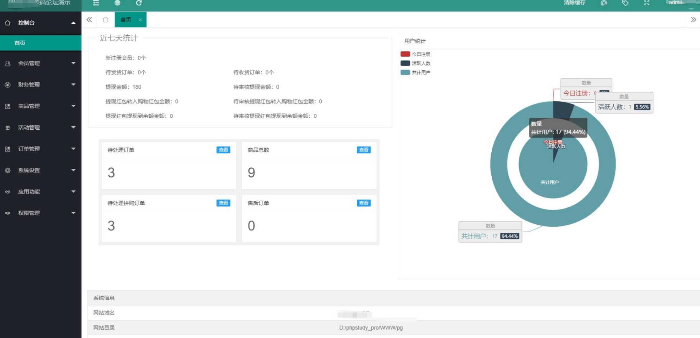Expand the 财务管理 submenu
Image resolution: width=700 pixels, height=338 pixels.
point(40,84)
